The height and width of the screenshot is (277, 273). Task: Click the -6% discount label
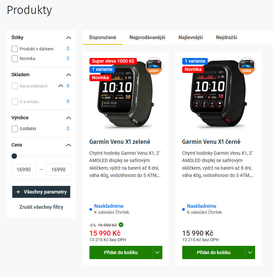pyautogui.click(x=92, y=225)
